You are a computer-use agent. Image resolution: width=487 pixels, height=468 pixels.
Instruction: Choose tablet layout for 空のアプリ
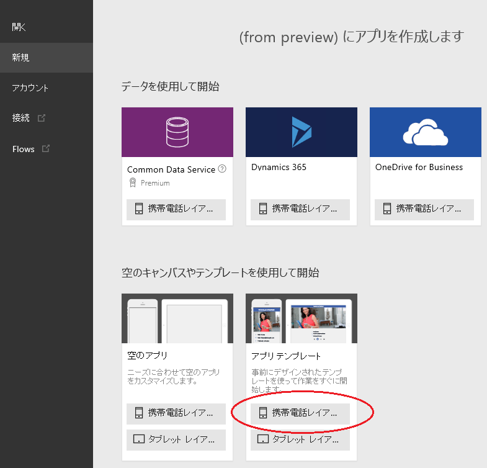176,439
